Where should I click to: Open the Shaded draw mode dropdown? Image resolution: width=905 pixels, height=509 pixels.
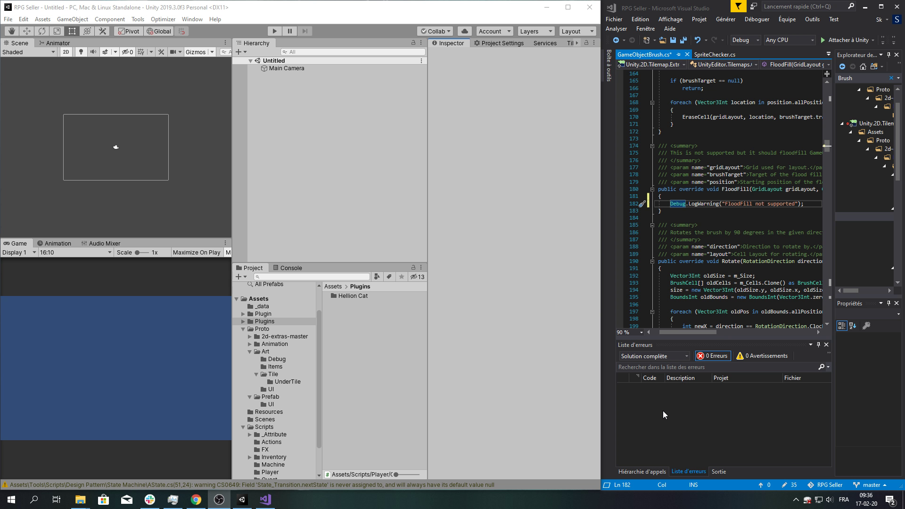click(x=29, y=52)
